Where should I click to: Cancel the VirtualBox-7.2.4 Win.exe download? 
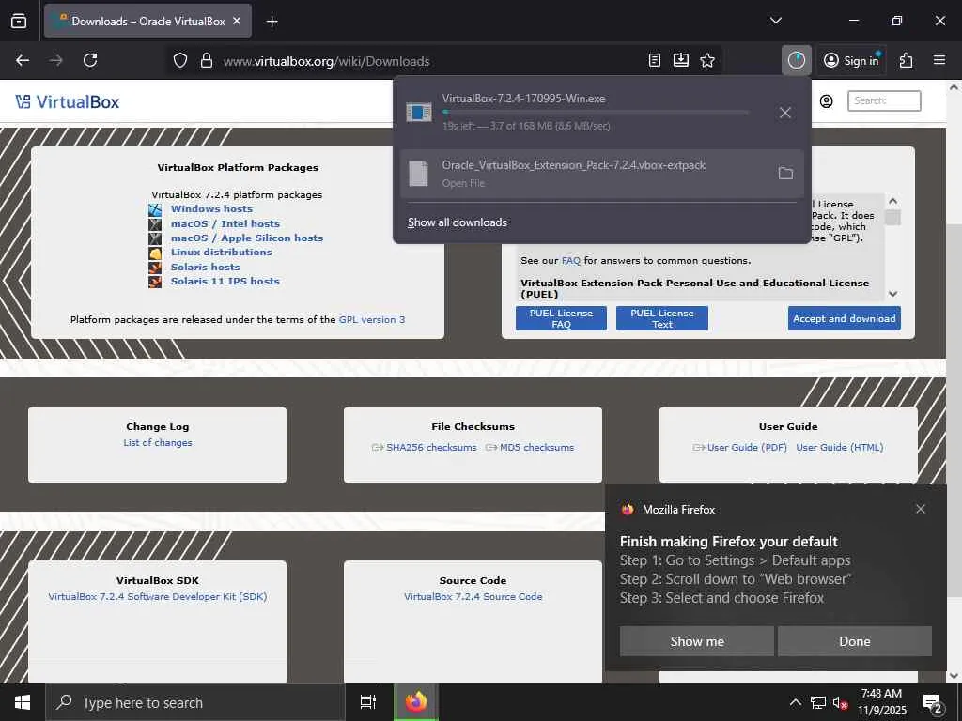pyautogui.click(x=784, y=113)
